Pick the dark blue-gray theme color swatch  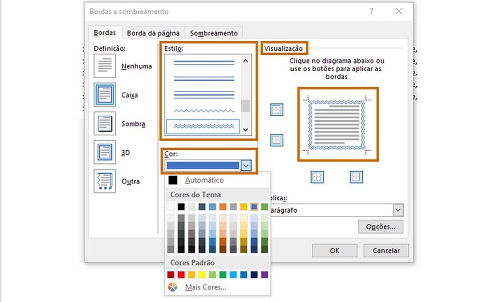(202, 207)
